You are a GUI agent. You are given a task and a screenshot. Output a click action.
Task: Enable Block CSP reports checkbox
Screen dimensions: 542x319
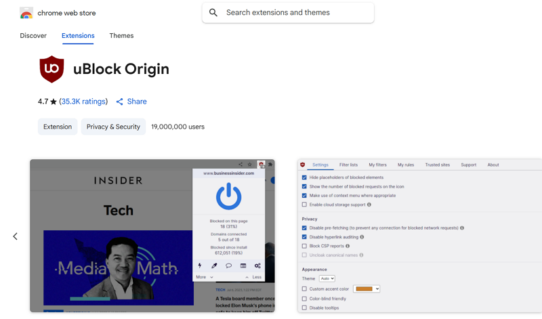coord(304,246)
